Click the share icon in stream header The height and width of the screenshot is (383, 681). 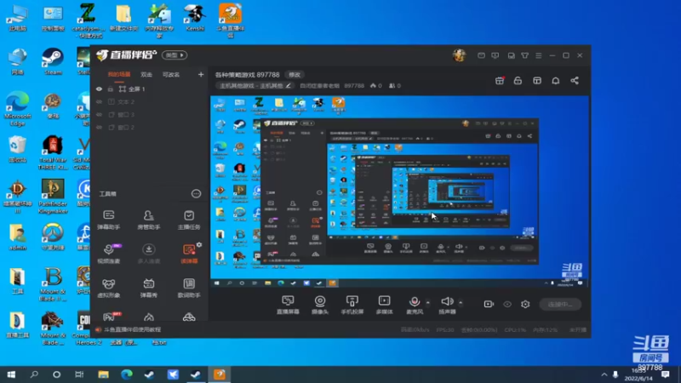coord(575,81)
